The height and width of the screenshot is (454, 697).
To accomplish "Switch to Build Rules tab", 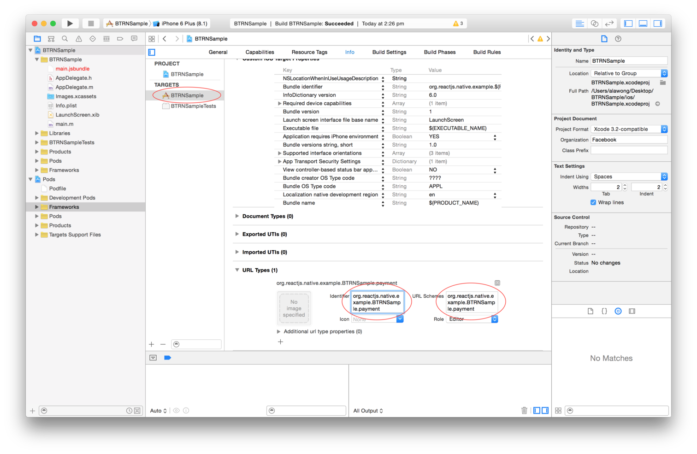I will coord(487,52).
